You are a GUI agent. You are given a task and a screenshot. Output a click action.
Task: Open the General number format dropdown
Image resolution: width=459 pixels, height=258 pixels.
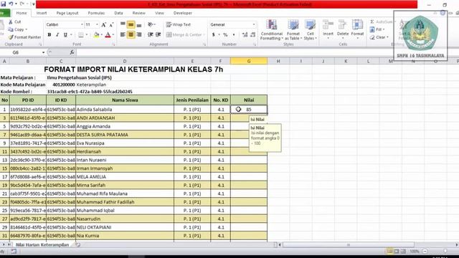254,24
